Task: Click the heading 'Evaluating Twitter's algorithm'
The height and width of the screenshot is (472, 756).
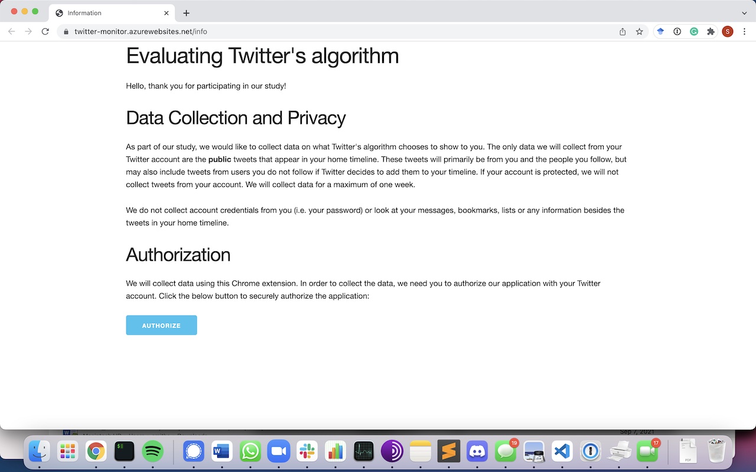Action: 262,56
